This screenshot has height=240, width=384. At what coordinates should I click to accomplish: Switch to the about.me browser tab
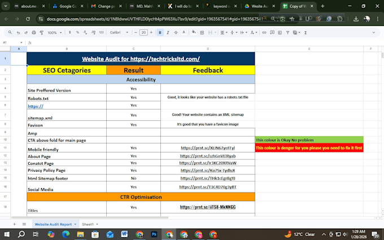(x=29, y=6)
